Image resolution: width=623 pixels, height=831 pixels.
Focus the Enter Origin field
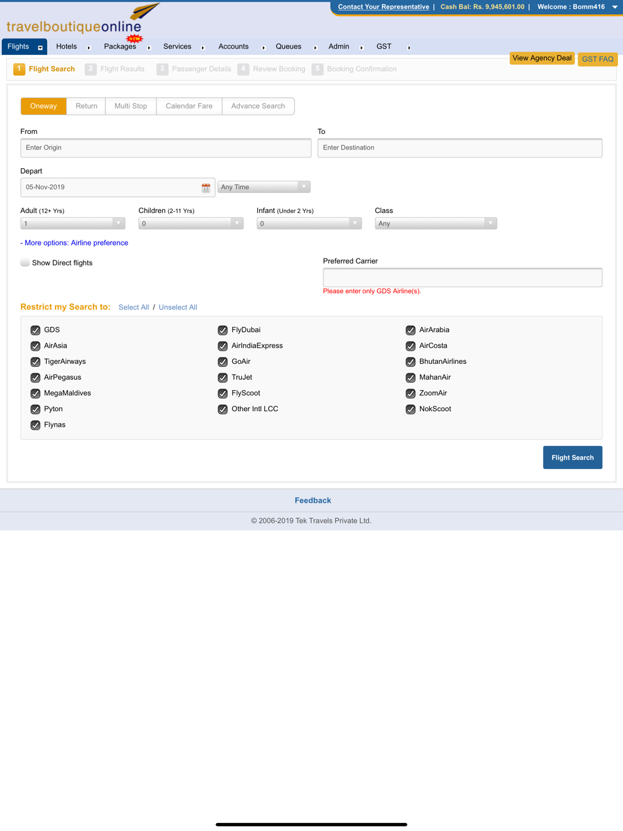(166, 148)
